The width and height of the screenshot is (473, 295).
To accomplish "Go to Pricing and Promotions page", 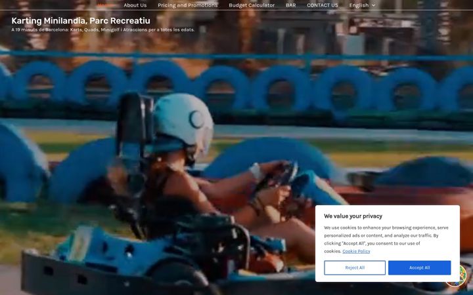I will point(187,5).
